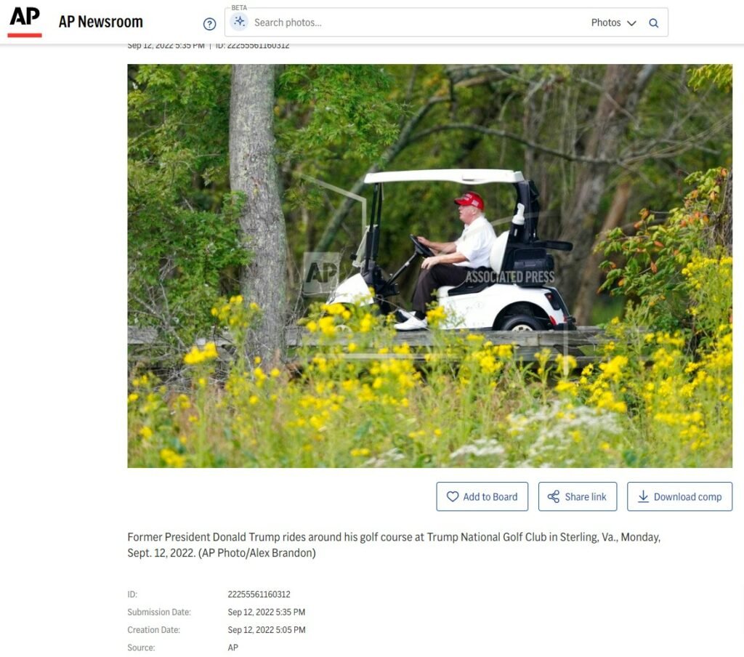The image size is (744, 657).
Task: Click the download arrow icon
Action: click(x=643, y=496)
